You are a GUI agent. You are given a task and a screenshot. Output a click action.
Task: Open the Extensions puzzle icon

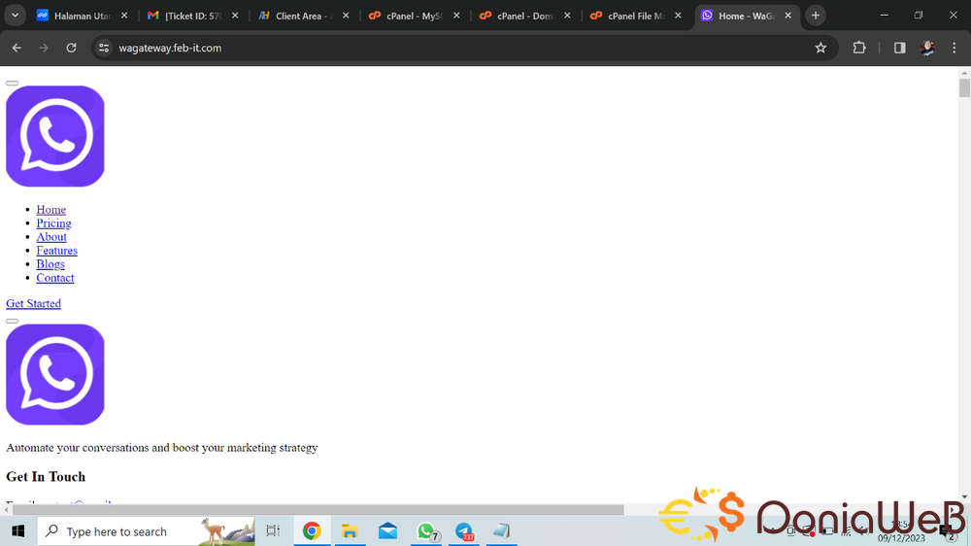859,48
